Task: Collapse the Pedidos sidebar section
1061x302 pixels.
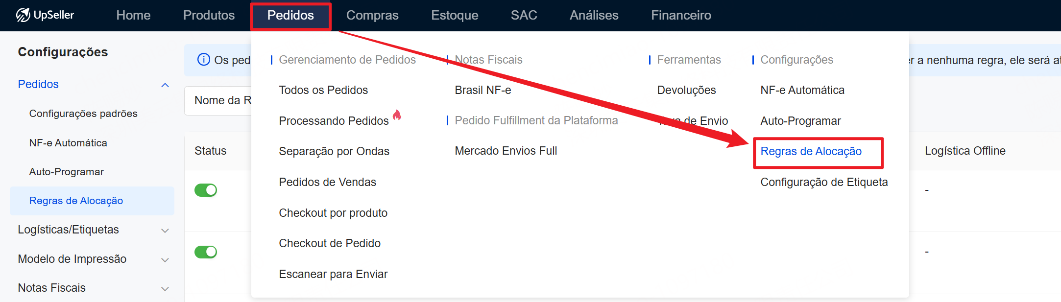Action: pyautogui.click(x=165, y=85)
